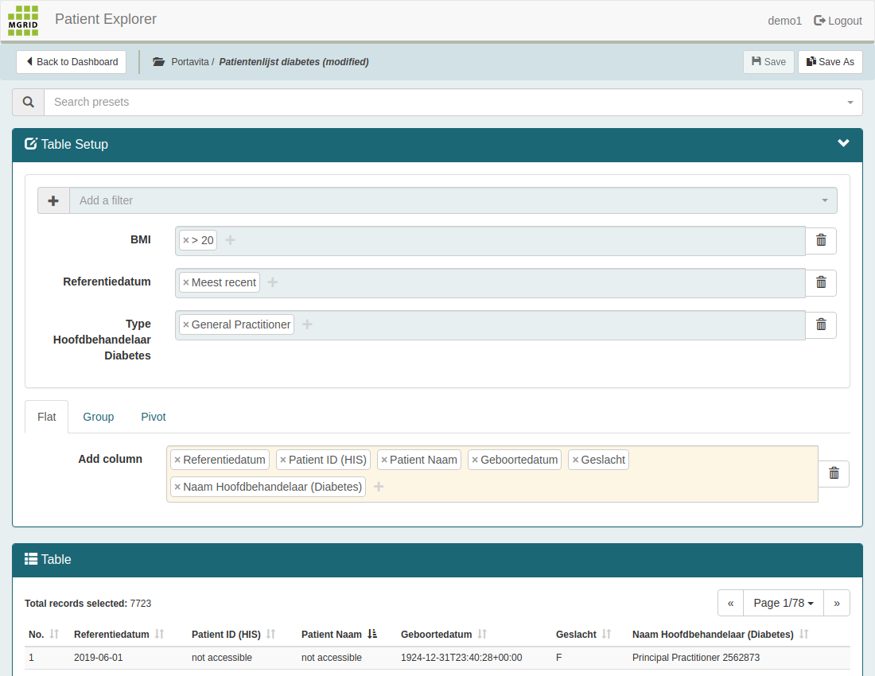Switch to the Pivot tab
Viewport: 875px width, 676px height.
pos(154,417)
